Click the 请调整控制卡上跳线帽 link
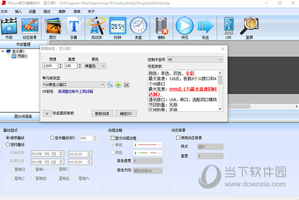Screen dimensions: 299x200 pyautogui.click(x=76, y=92)
